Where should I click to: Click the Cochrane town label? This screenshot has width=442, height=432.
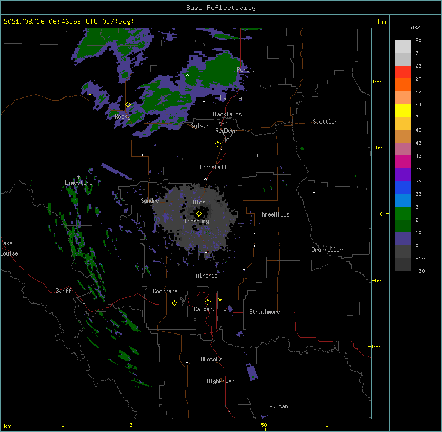165,291
